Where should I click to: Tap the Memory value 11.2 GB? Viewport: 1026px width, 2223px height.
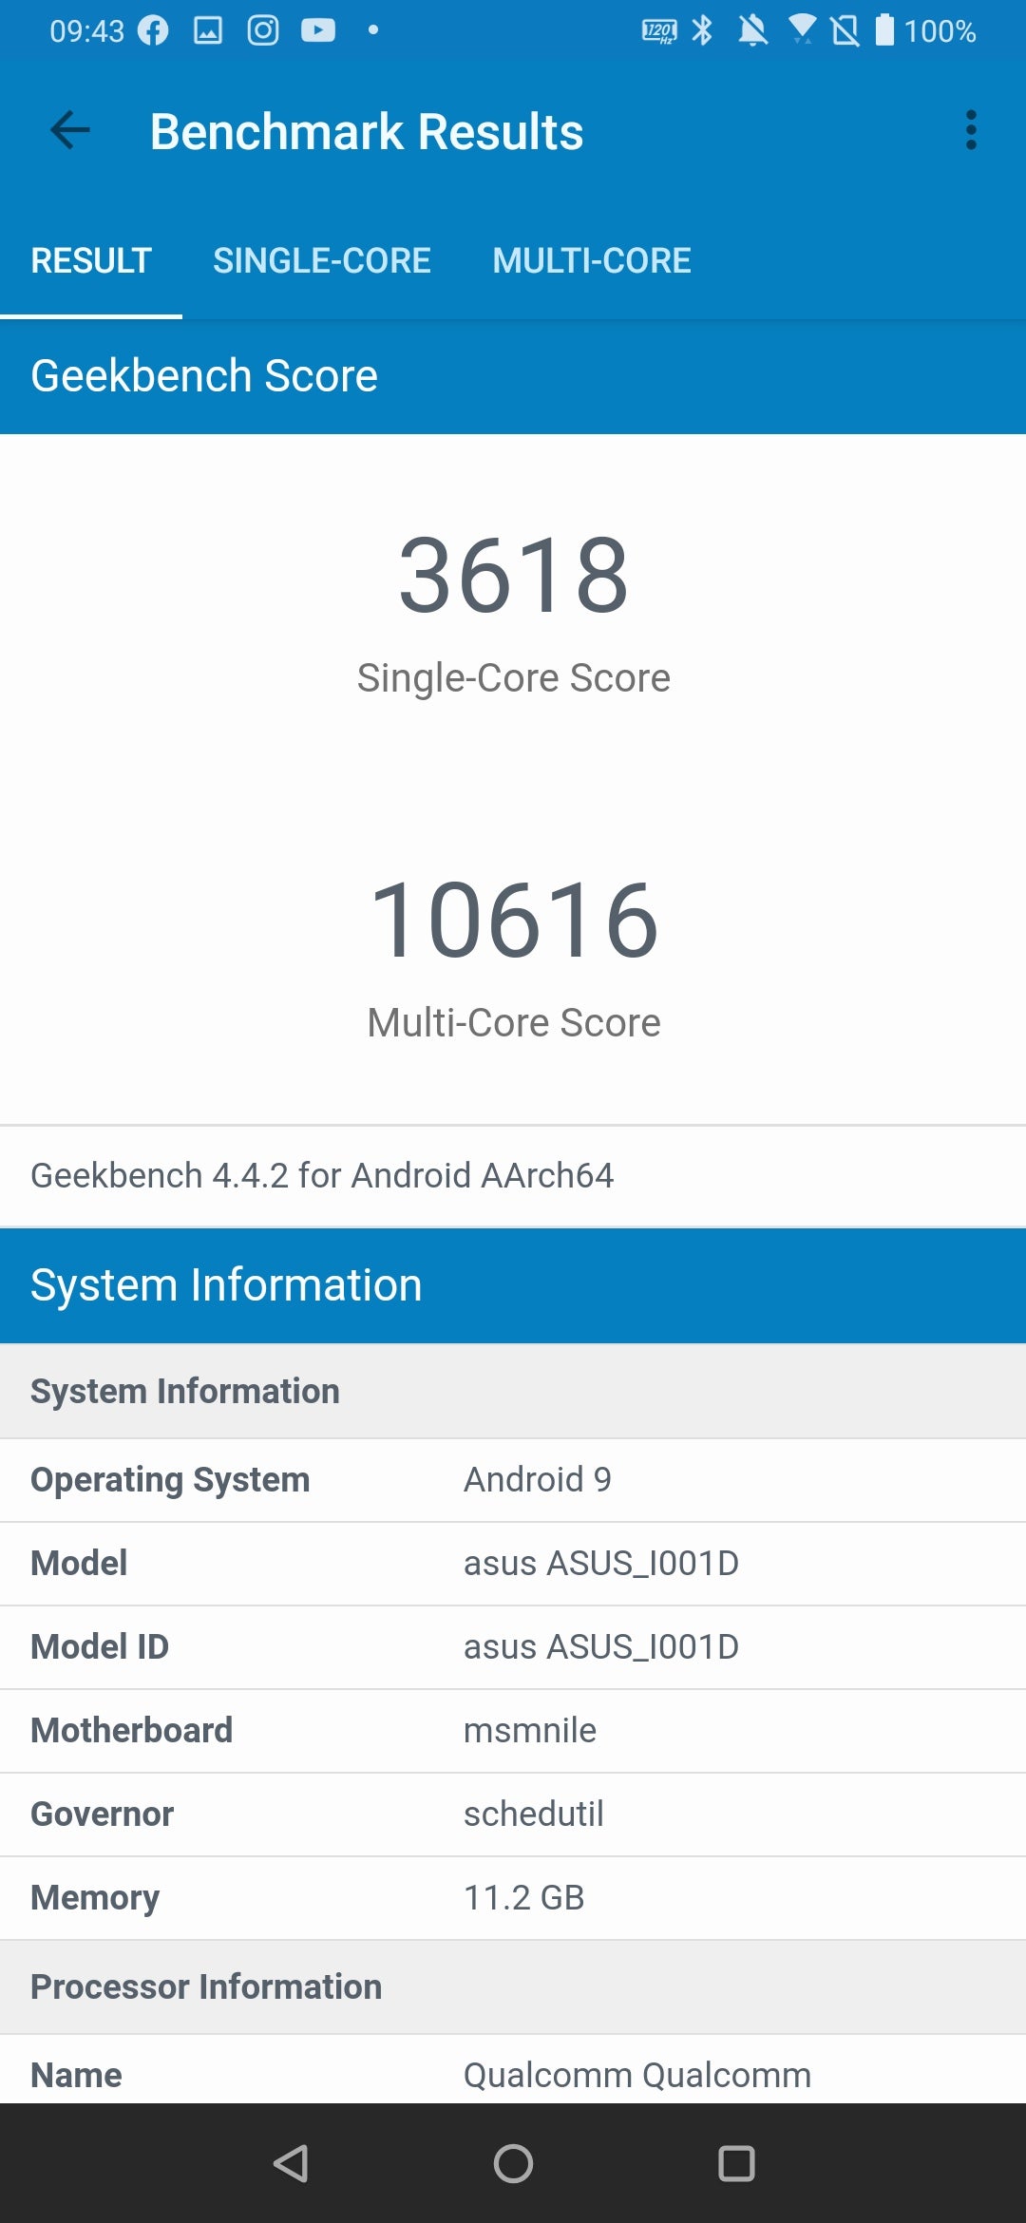(x=524, y=1898)
